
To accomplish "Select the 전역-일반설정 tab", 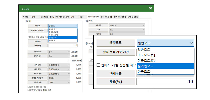I will click(93, 17).
